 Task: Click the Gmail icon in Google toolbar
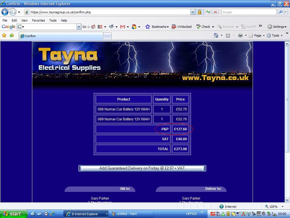[x=123, y=27]
